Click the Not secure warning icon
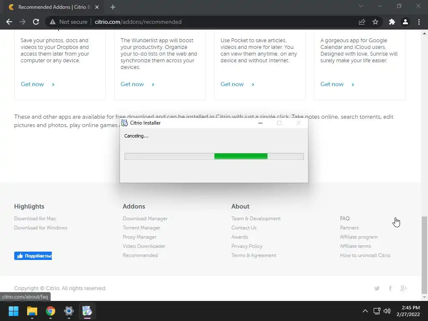Screen dimensions: 428x321 point(52,22)
